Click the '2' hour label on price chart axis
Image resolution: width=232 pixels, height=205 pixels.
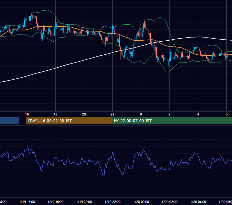coord(170,114)
